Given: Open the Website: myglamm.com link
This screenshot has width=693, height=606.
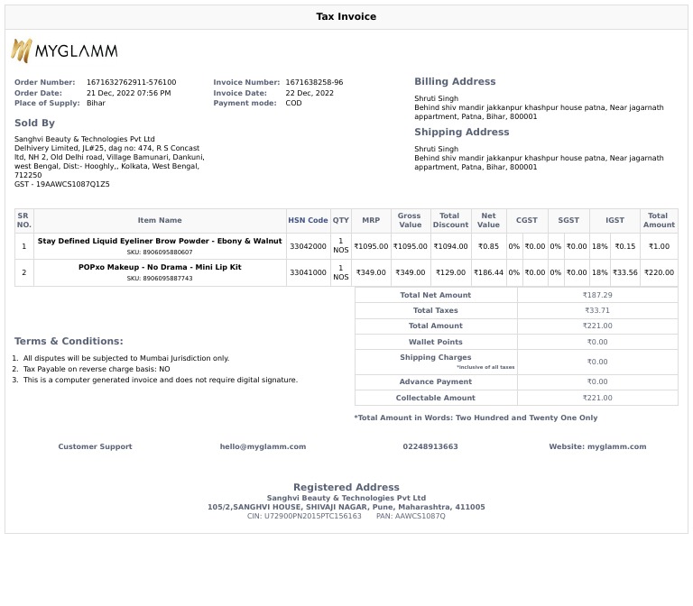Looking at the screenshot, I should point(597,446).
